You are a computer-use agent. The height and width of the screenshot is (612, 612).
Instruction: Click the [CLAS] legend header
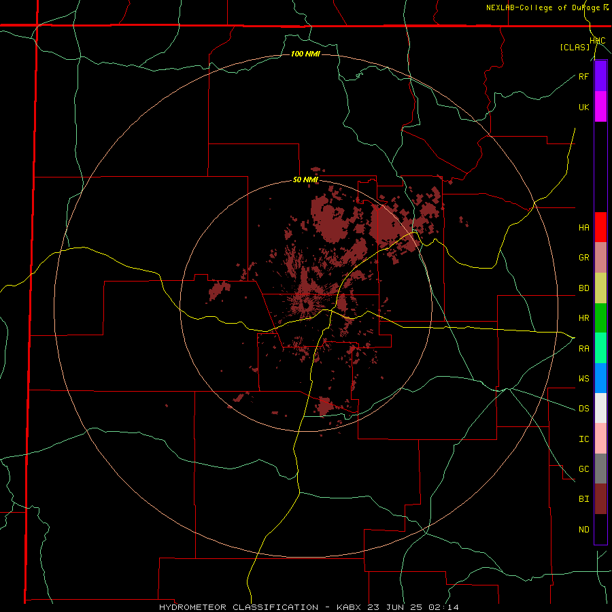pos(575,48)
